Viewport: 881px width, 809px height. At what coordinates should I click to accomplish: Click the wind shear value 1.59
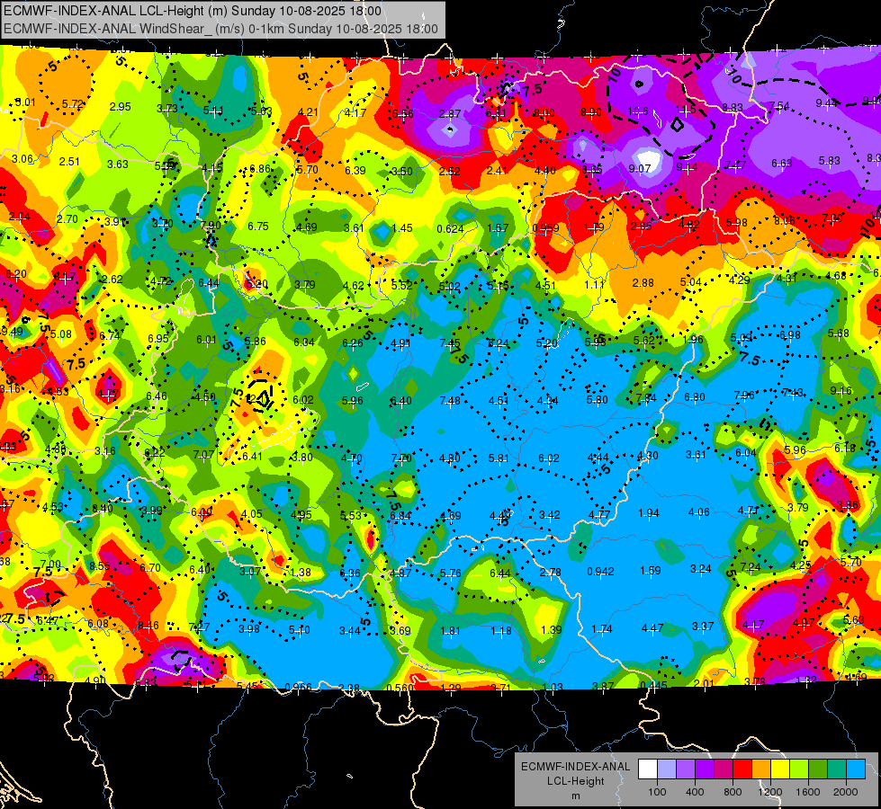pyautogui.click(x=650, y=571)
